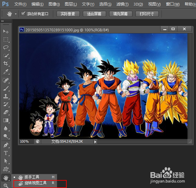The image size is (196, 188).
Task: Select the Custom Shape tool
Action: (x=6, y=169)
